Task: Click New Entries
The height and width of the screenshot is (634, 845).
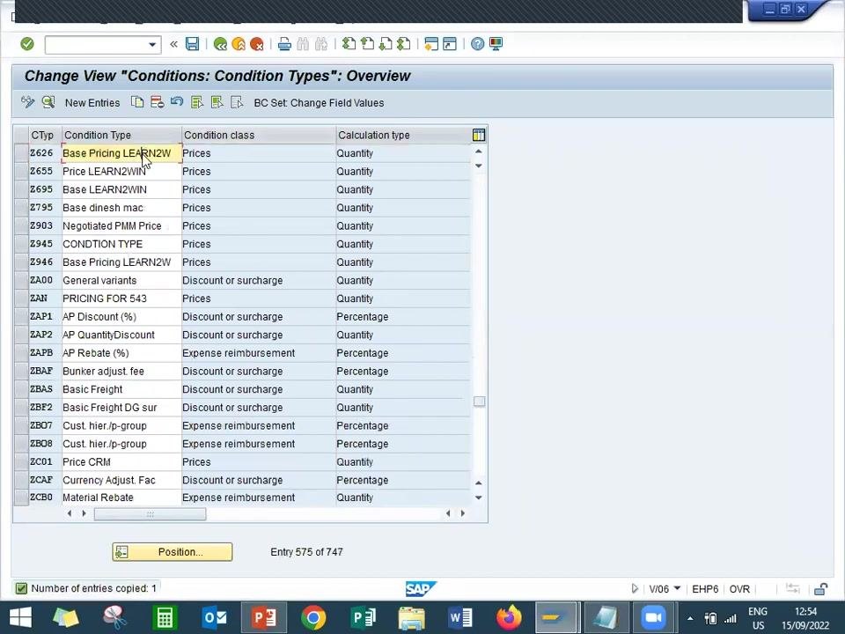Action: coord(92,102)
